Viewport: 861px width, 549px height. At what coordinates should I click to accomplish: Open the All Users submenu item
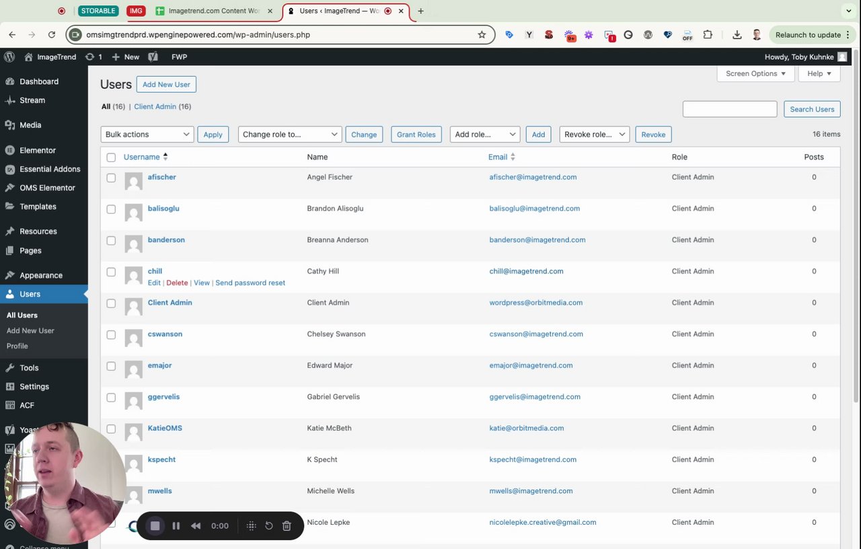click(22, 315)
